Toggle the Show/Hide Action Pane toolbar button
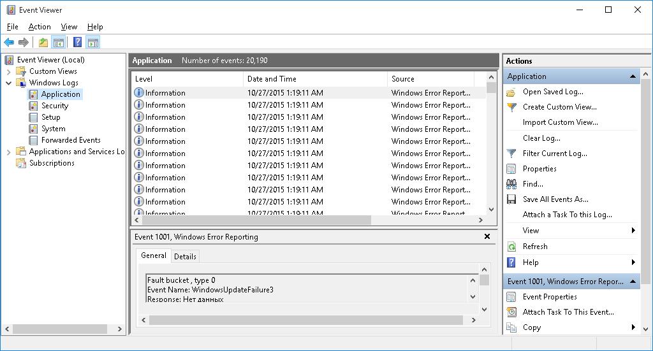Image resolution: width=653 pixels, height=351 pixels. click(x=93, y=43)
